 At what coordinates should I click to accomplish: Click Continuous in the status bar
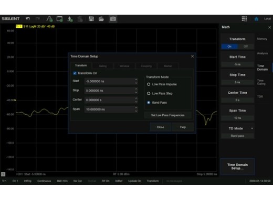pyautogui.click(x=44, y=181)
